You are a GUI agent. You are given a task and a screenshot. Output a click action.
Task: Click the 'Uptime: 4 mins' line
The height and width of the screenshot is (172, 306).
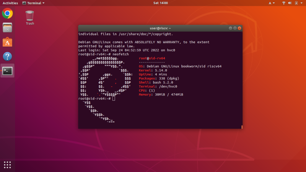[x=153, y=74]
